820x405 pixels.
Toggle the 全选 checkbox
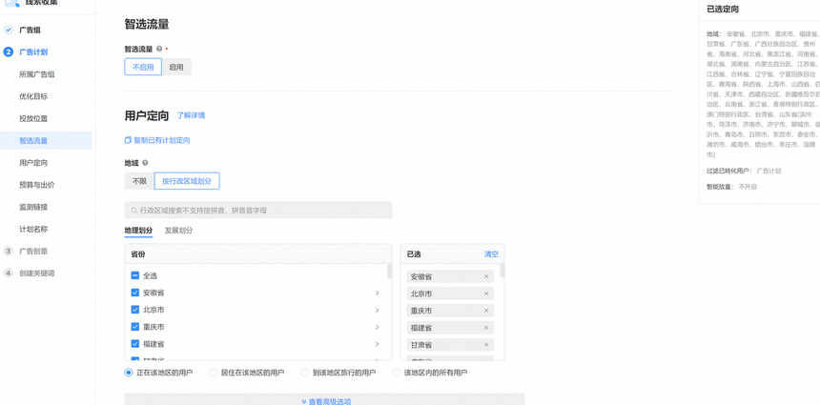[x=135, y=275]
